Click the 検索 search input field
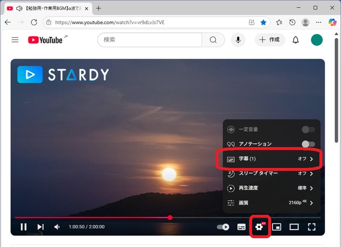The width and height of the screenshot is (341, 247). 149,40
